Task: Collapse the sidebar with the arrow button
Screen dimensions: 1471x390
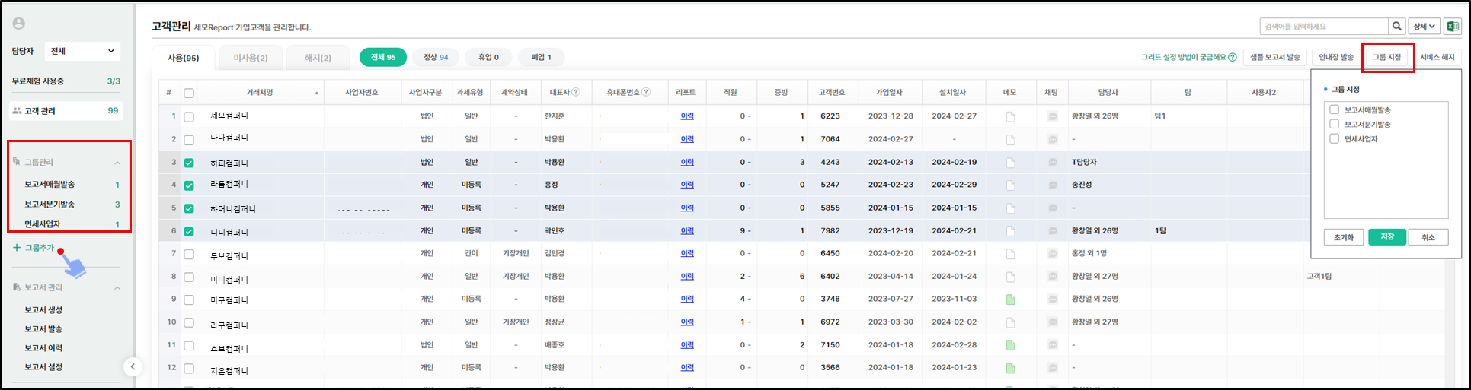Action: (133, 367)
